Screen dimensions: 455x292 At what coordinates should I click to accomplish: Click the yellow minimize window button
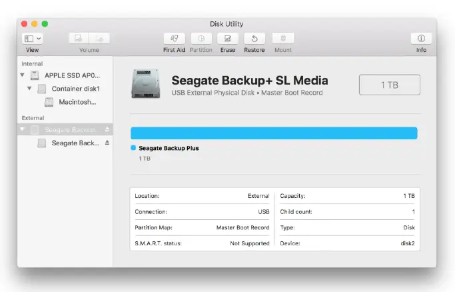tap(35, 24)
